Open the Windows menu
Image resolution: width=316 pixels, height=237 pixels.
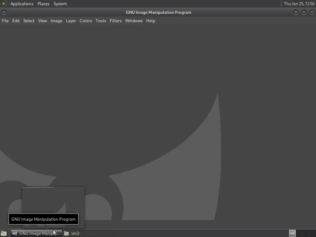(134, 21)
